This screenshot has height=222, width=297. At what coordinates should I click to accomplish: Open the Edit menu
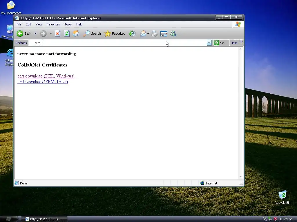(28, 24)
